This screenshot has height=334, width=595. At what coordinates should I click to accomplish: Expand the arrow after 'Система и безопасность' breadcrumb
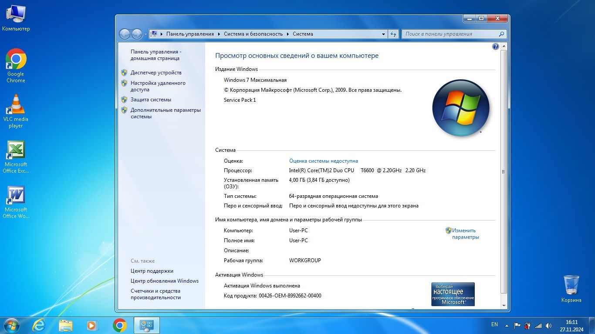click(288, 34)
